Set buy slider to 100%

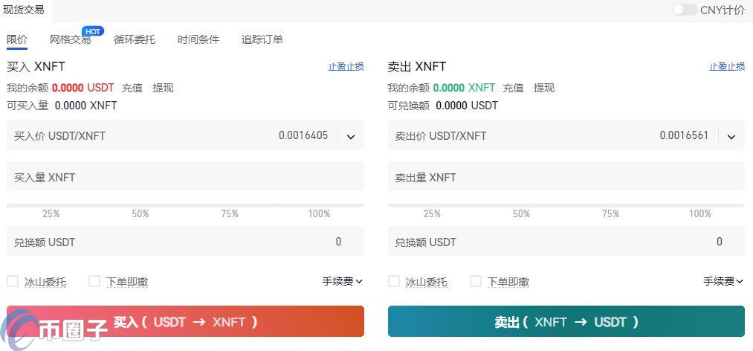coord(320,213)
